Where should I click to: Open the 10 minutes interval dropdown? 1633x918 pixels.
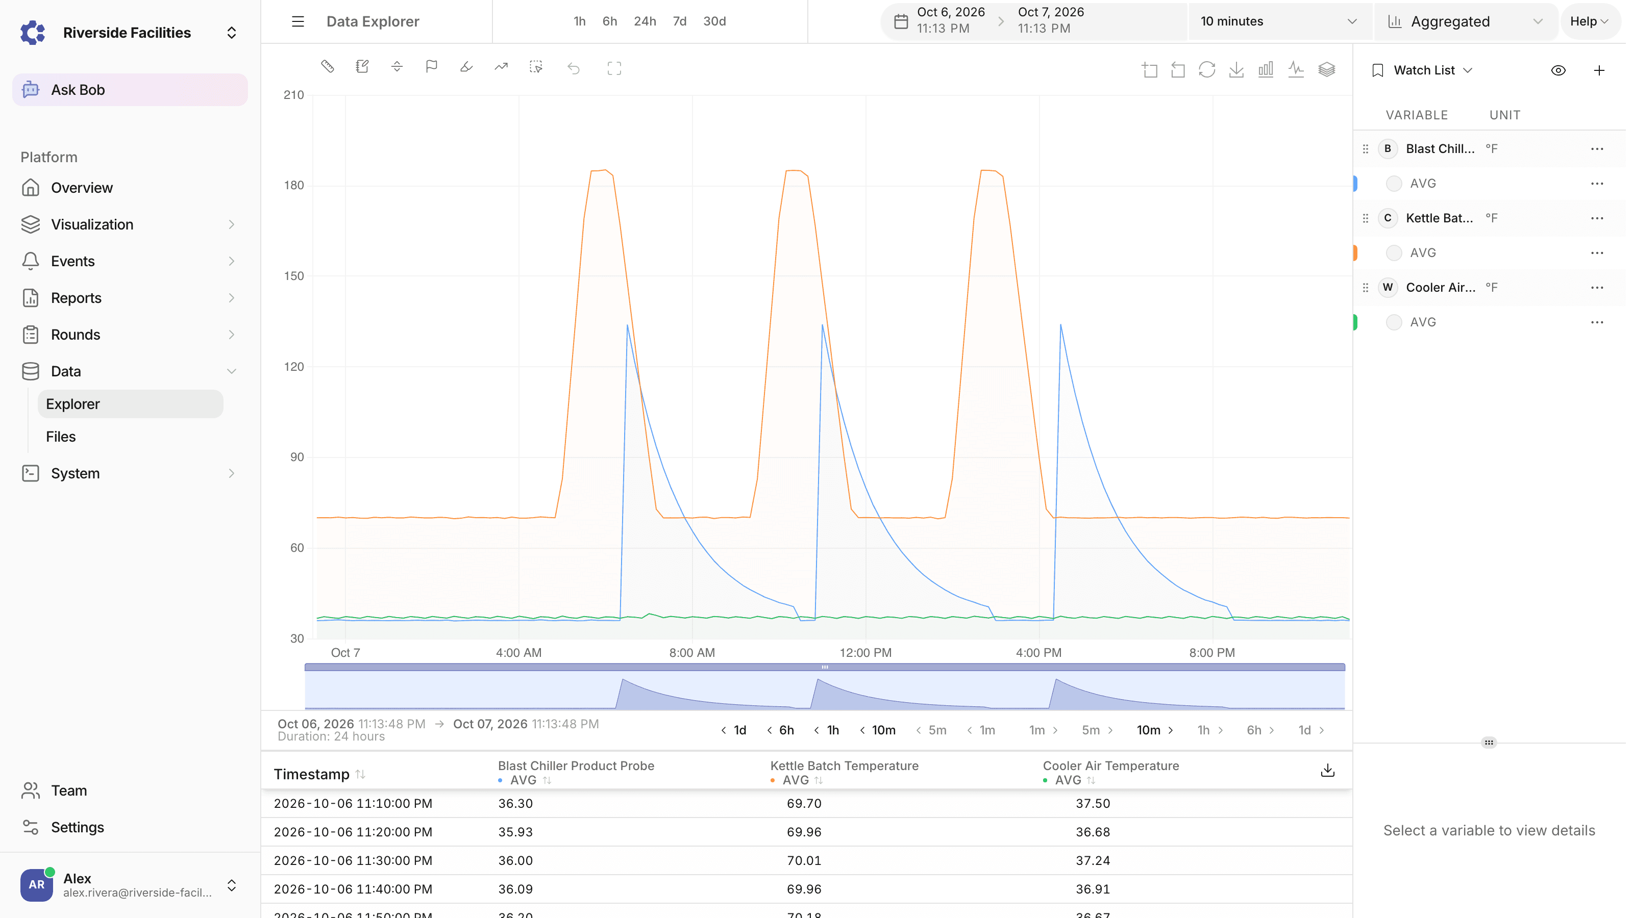click(1279, 21)
